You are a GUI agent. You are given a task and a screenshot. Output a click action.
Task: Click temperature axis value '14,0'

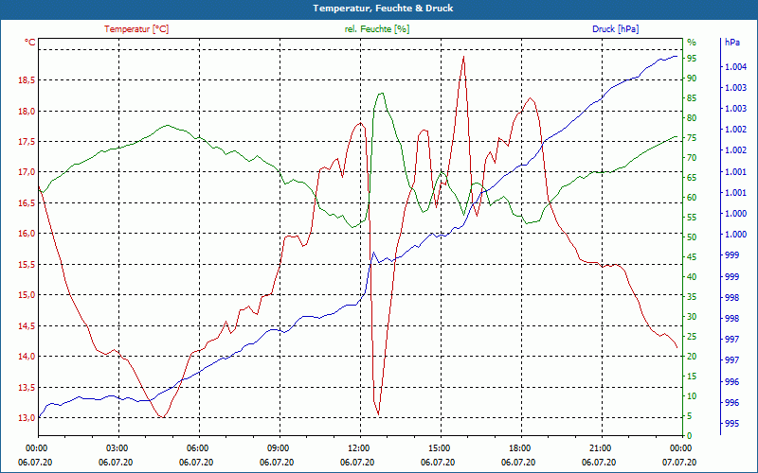pyautogui.click(x=27, y=357)
